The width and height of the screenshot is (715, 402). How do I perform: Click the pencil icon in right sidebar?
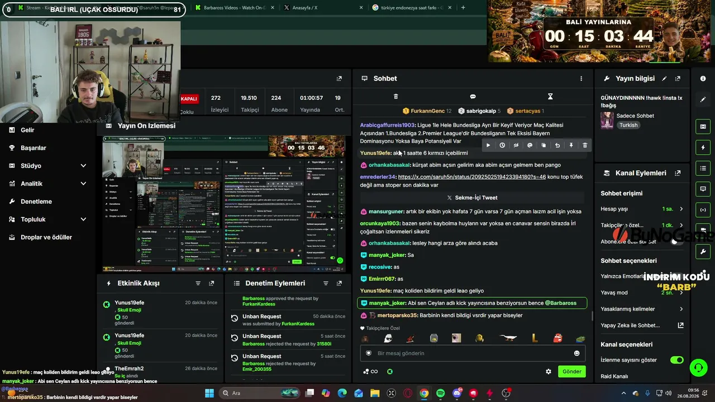point(703,99)
